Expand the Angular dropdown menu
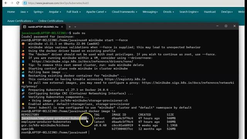 tap(55, 12)
